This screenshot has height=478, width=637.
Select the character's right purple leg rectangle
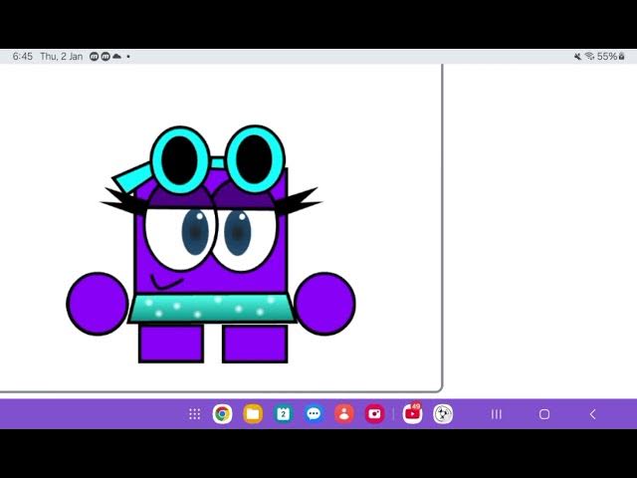point(255,343)
